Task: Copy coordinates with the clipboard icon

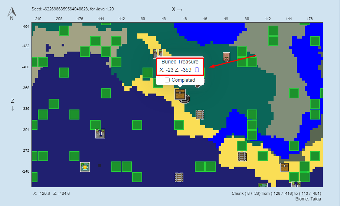Action: [x=197, y=70]
